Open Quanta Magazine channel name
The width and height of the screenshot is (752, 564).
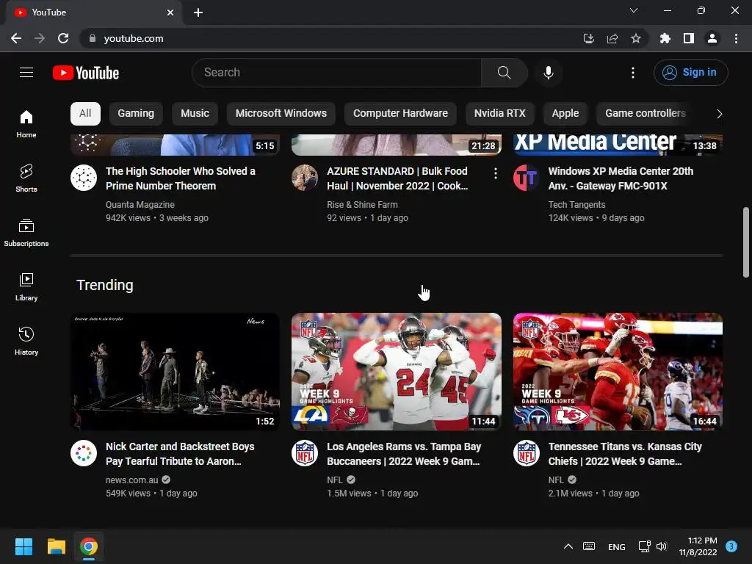pyautogui.click(x=140, y=205)
